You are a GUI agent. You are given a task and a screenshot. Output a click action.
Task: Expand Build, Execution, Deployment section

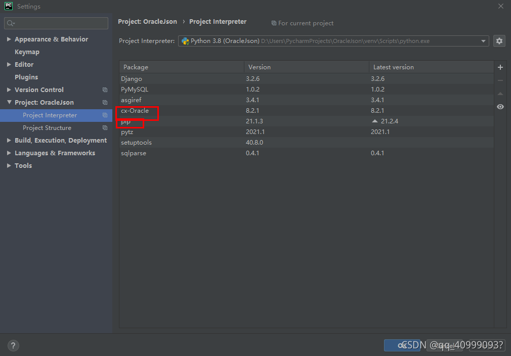(9, 141)
